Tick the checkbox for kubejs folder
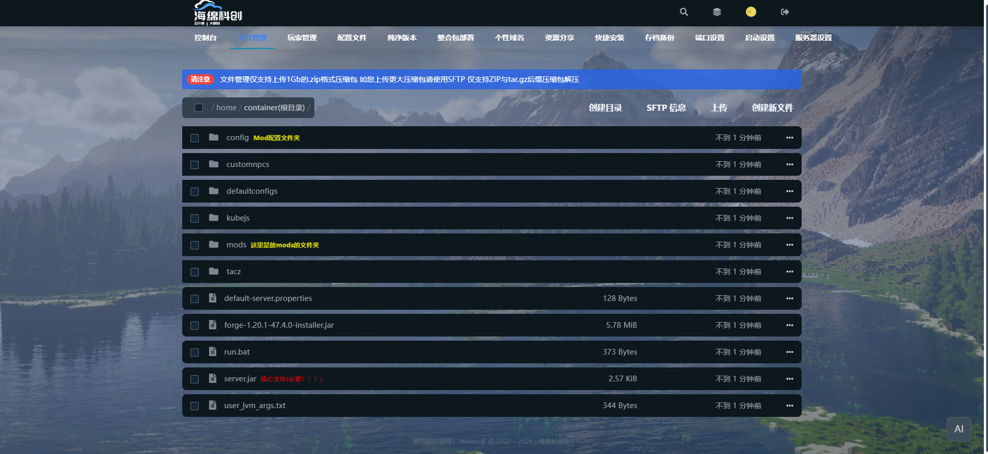The width and height of the screenshot is (988, 454). pos(195,218)
